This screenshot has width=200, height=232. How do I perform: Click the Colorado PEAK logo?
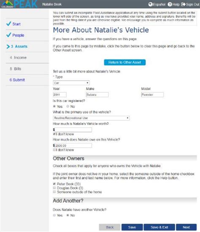click(x=19, y=4)
